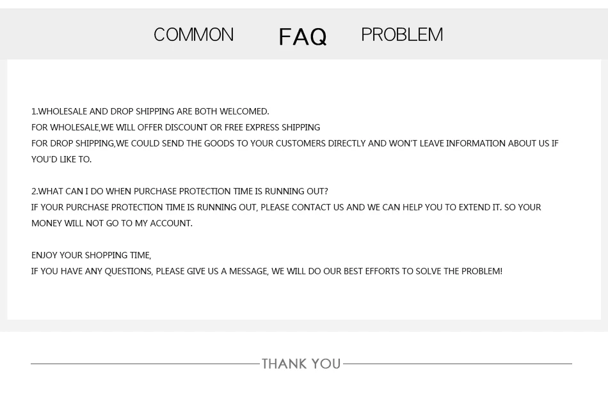Click the word DISCOUNT in wholesale line

point(186,127)
